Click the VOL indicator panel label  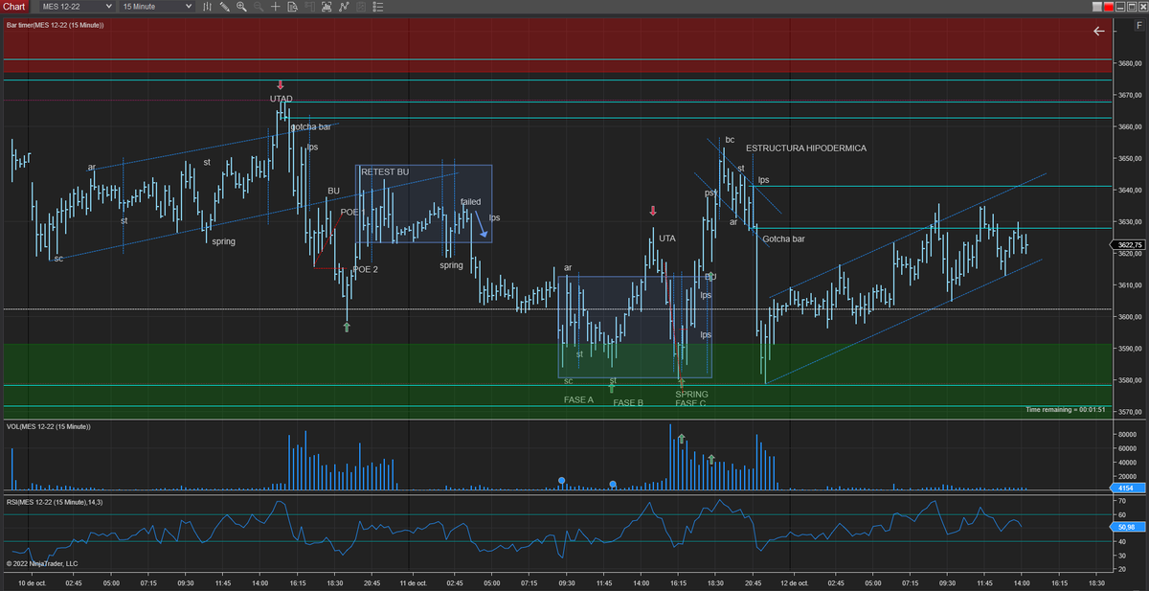click(49, 426)
